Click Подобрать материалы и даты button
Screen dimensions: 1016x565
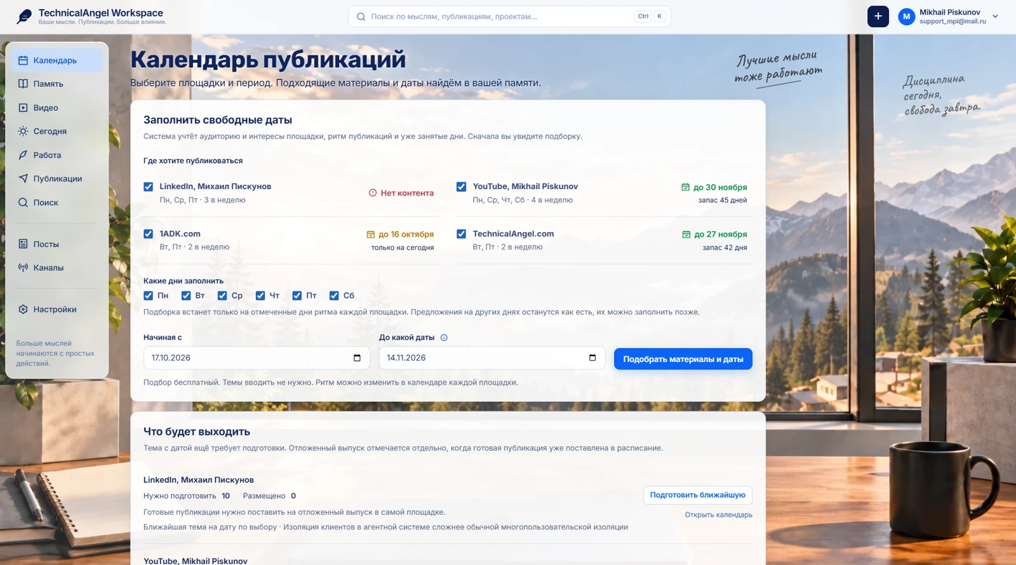(683, 359)
